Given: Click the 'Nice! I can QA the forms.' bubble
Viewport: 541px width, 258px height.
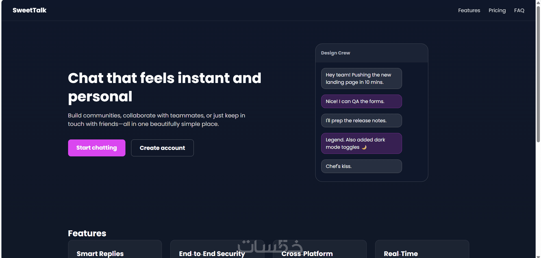Looking at the screenshot, I should coord(361,101).
